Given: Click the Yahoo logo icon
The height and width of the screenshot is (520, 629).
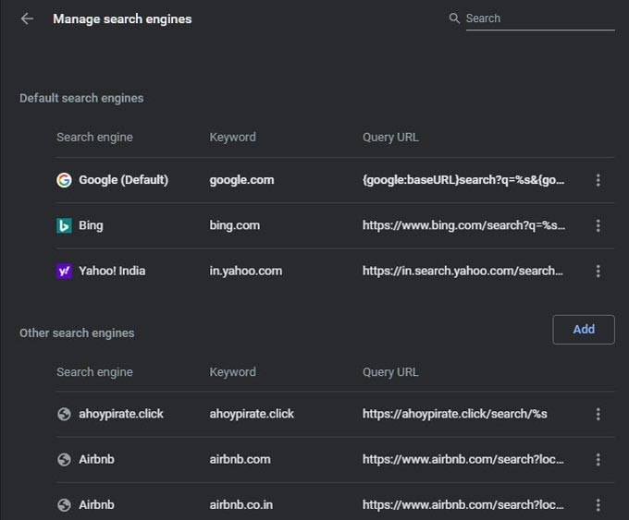Looking at the screenshot, I should pos(64,272).
